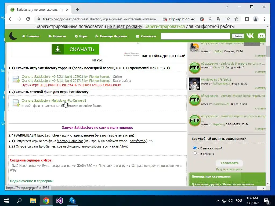Select the В папке с игрой radio option

195,148
